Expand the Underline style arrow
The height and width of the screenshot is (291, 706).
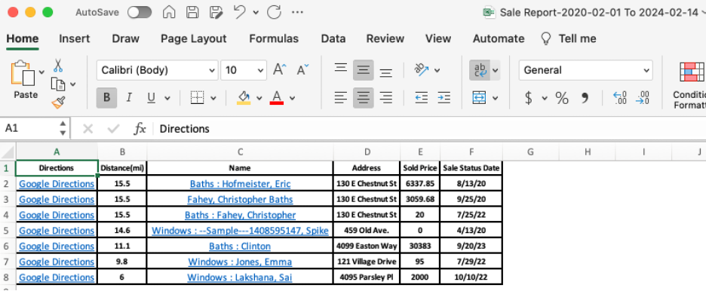pyautogui.click(x=167, y=98)
